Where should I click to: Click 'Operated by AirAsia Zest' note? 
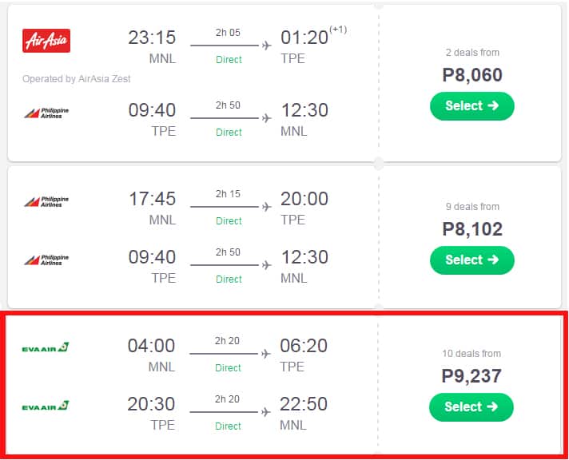click(x=77, y=79)
